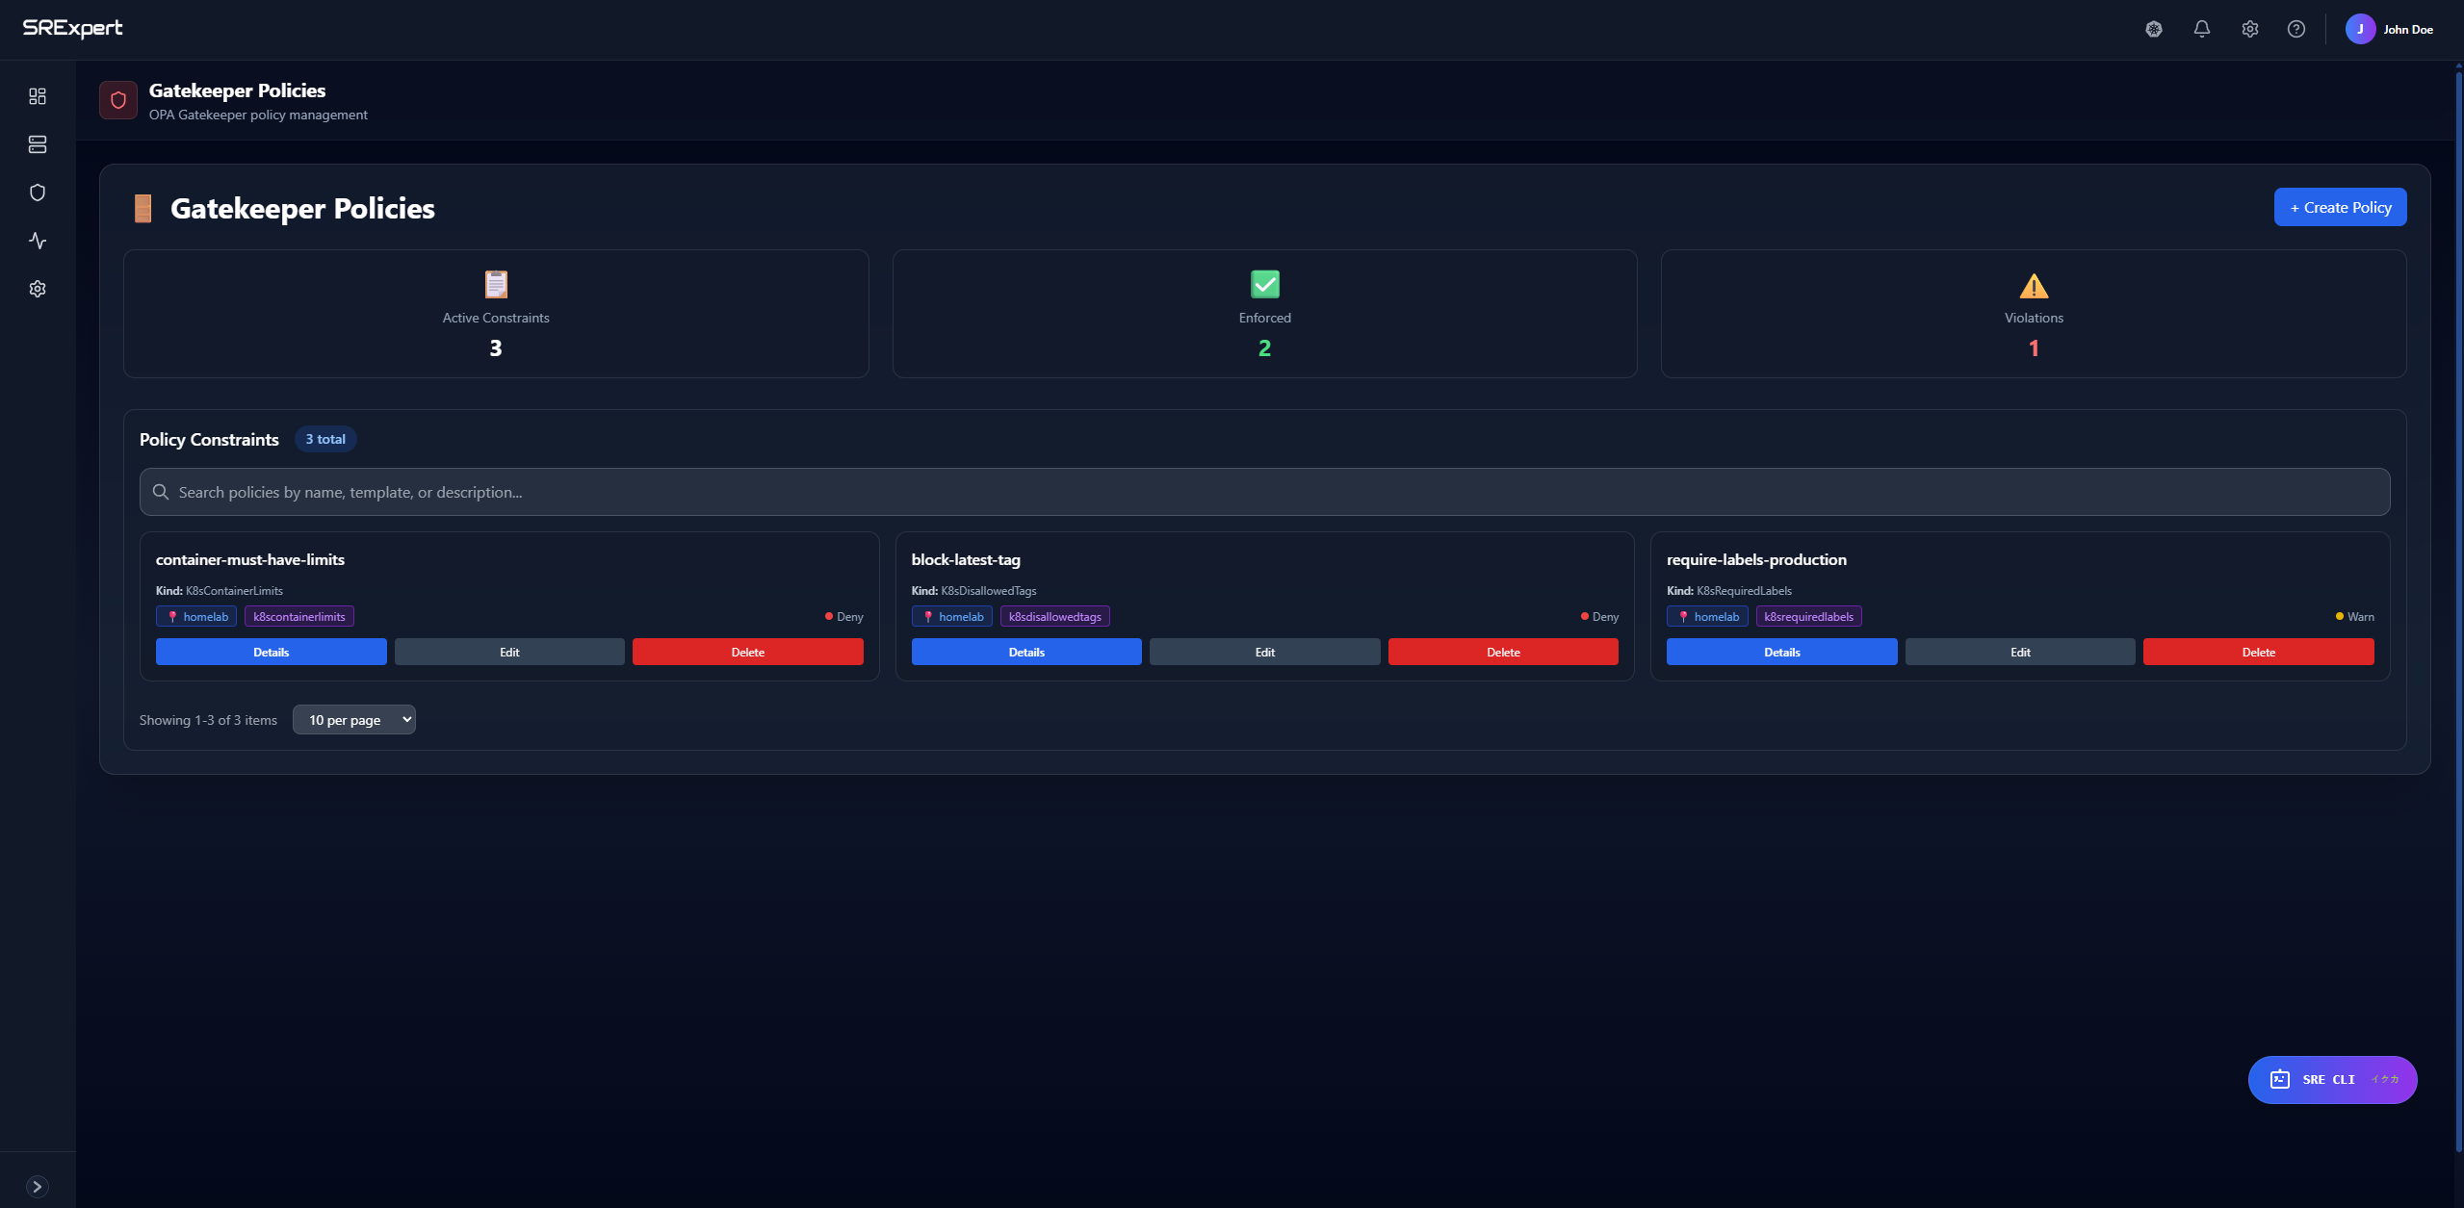Open the notifications bell icon

coord(2201,29)
